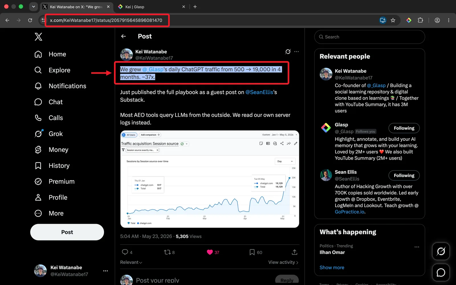The height and width of the screenshot is (285, 456).
Task: Go back with the Post arrow
Action: point(123,36)
